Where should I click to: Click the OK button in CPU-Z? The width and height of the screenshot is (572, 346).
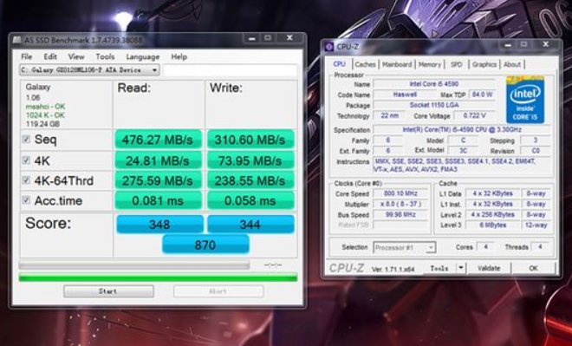click(x=533, y=268)
